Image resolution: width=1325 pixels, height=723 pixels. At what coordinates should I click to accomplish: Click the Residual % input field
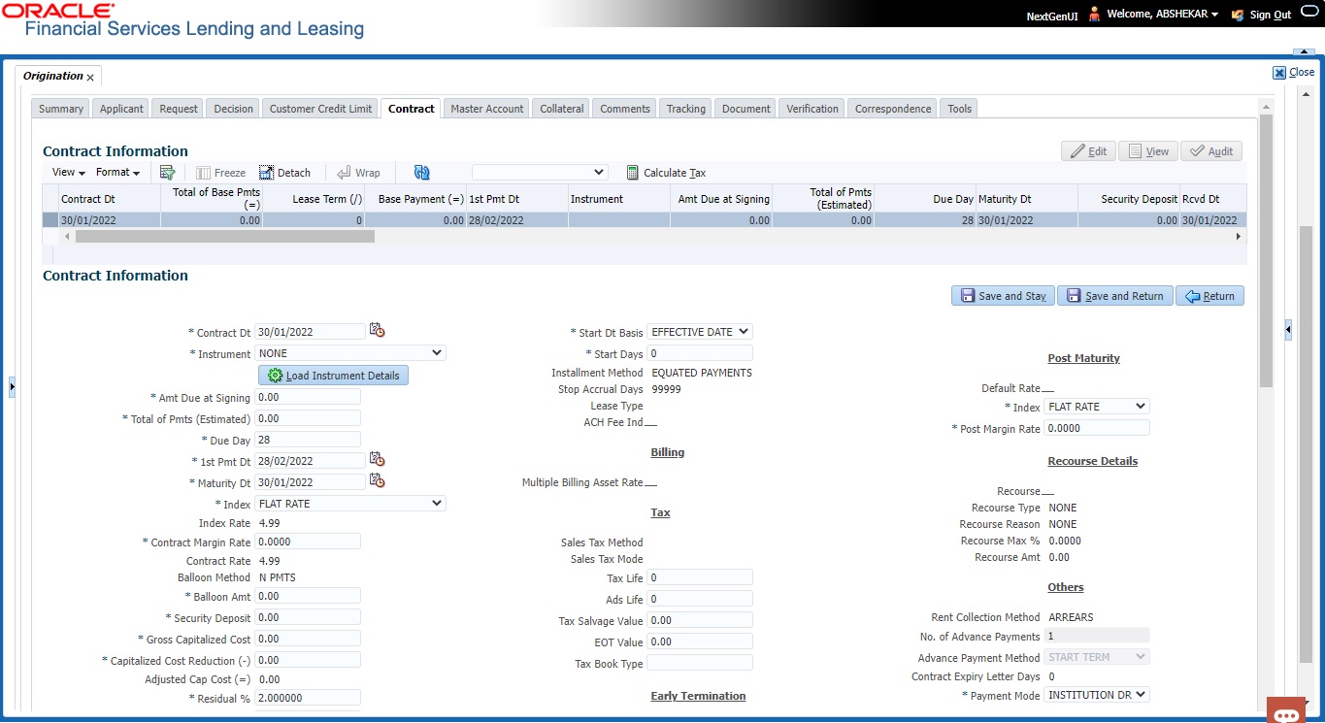[308, 698]
